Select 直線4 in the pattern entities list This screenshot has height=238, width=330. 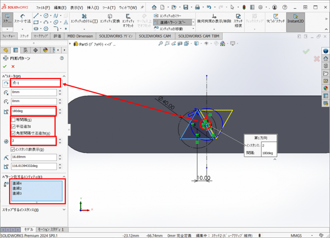coord(17,183)
